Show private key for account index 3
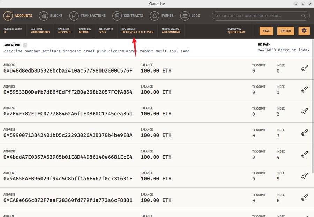Screen dimensions: 314x217 [304, 133]
